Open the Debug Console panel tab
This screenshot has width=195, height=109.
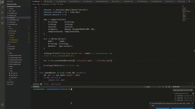point(56,84)
